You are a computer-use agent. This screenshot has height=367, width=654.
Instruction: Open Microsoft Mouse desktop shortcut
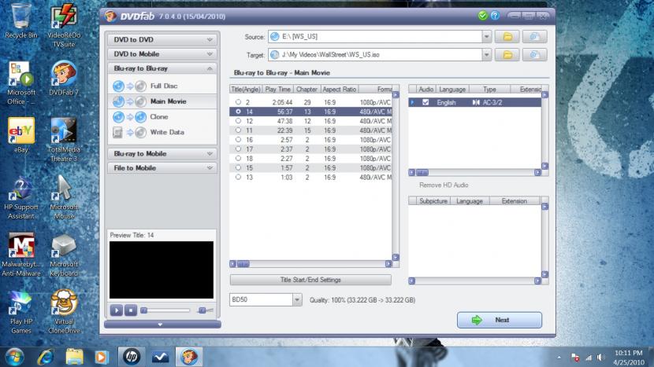pyautogui.click(x=64, y=197)
